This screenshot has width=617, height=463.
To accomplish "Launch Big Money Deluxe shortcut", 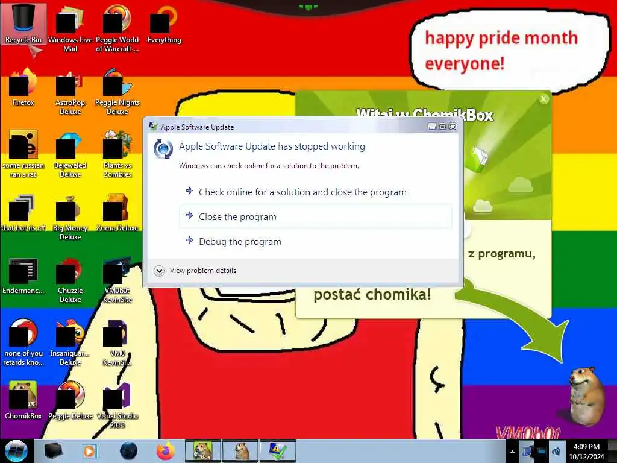I will [70, 217].
